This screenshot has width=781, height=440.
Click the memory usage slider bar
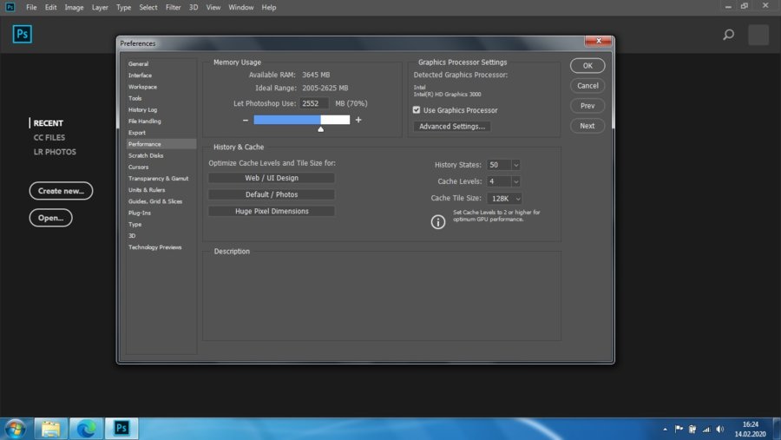coord(302,120)
